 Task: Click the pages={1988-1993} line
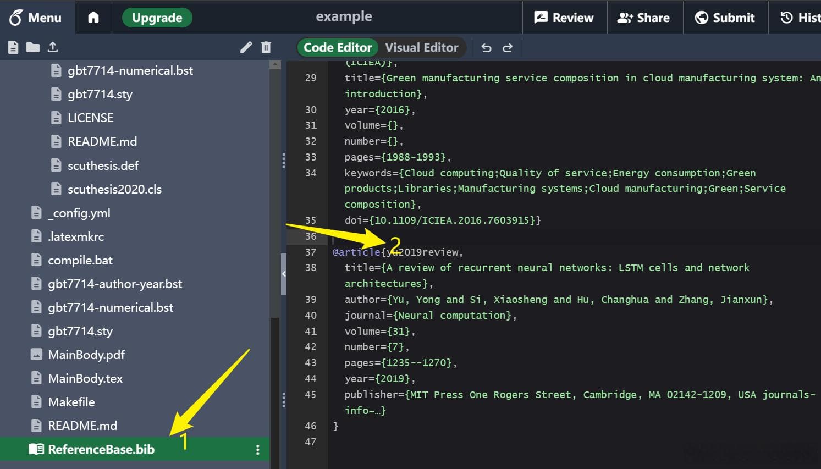(x=398, y=157)
